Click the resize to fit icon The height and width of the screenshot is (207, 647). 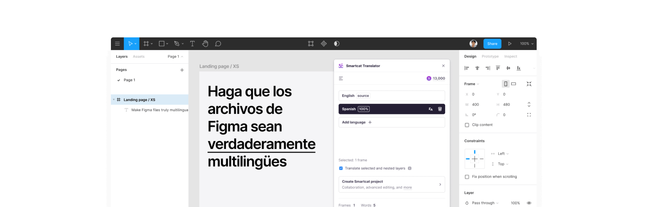pyautogui.click(x=529, y=84)
